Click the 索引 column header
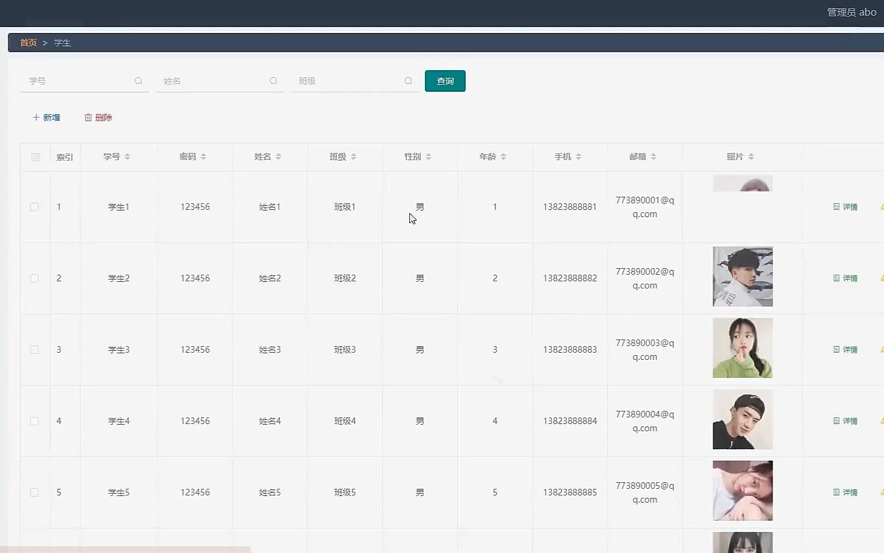Screen dimensions: 884x553 [65, 157]
